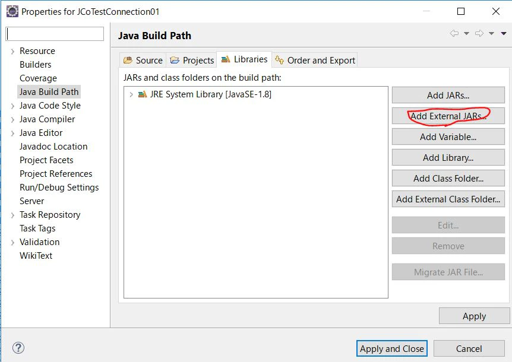
Task: Click the JRE System Library icon
Action: tap(143, 94)
